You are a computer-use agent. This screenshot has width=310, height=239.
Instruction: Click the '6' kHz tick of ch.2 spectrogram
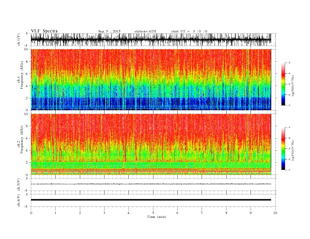click(x=27, y=138)
